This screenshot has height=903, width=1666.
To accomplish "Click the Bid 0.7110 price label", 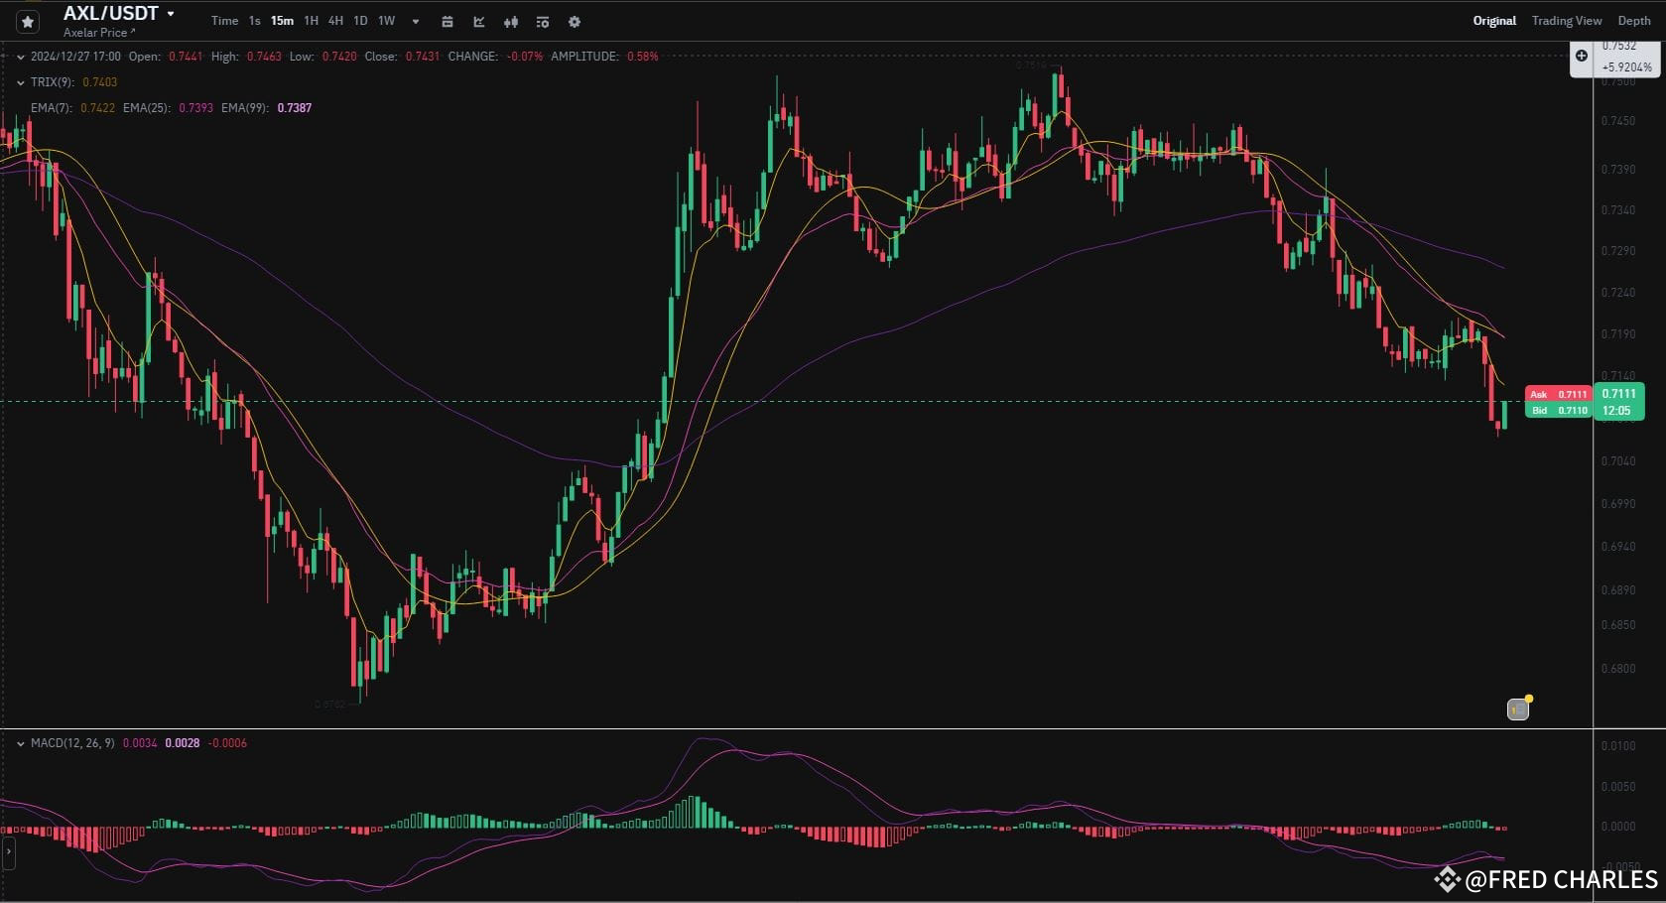I will pyautogui.click(x=1559, y=410).
